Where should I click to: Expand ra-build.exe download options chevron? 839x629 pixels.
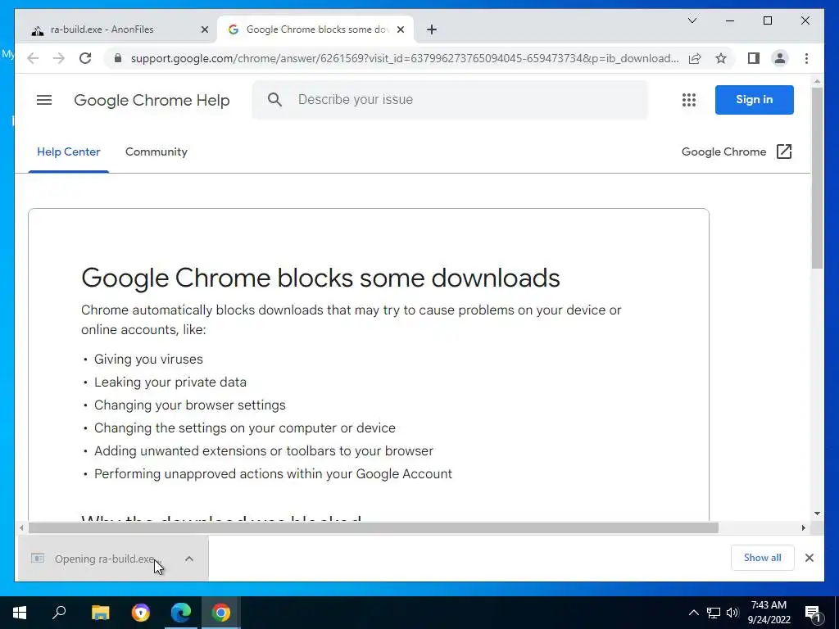pyautogui.click(x=189, y=559)
